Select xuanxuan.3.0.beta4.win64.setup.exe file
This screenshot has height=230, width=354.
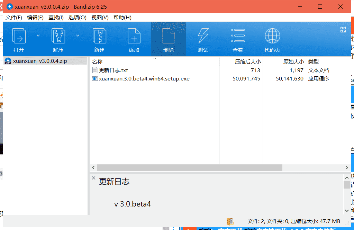point(144,79)
